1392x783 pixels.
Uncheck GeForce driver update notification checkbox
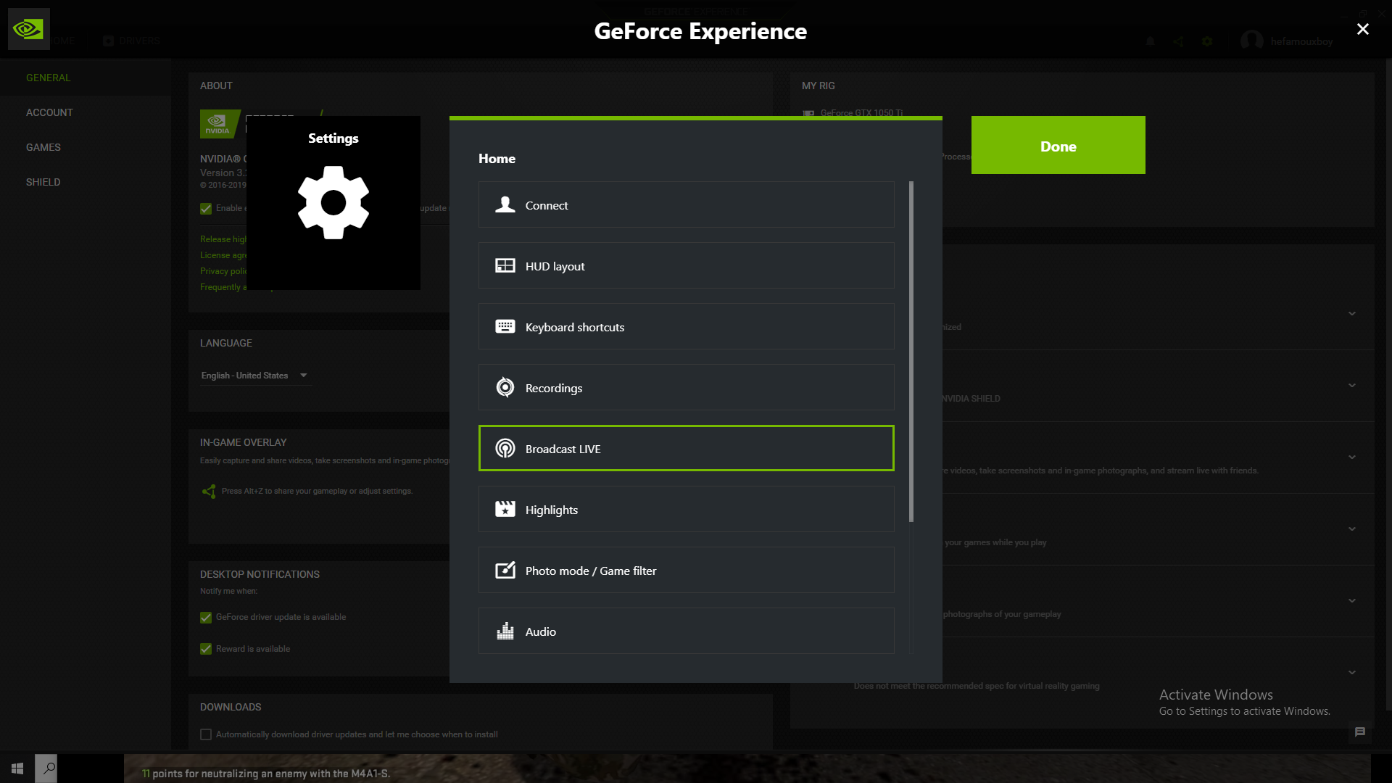(206, 618)
